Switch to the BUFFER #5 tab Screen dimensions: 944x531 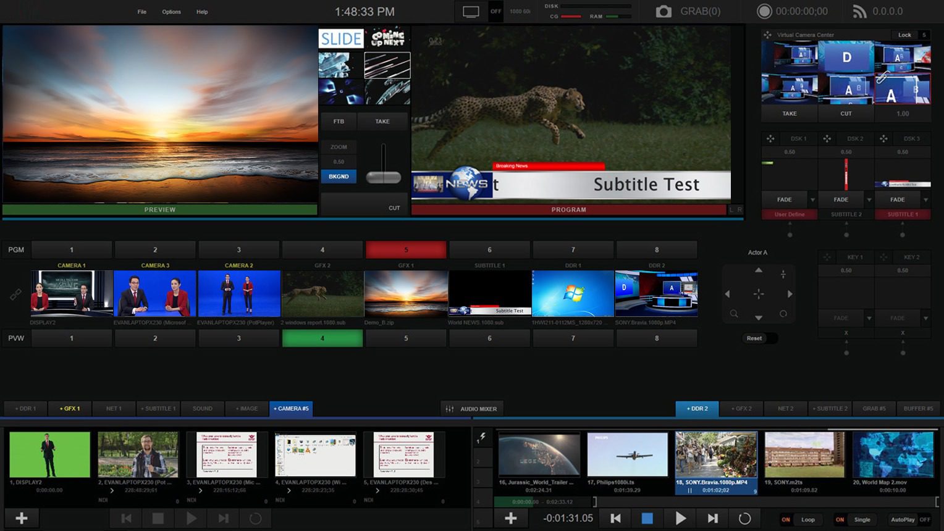pyautogui.click(x=918, y=409)
